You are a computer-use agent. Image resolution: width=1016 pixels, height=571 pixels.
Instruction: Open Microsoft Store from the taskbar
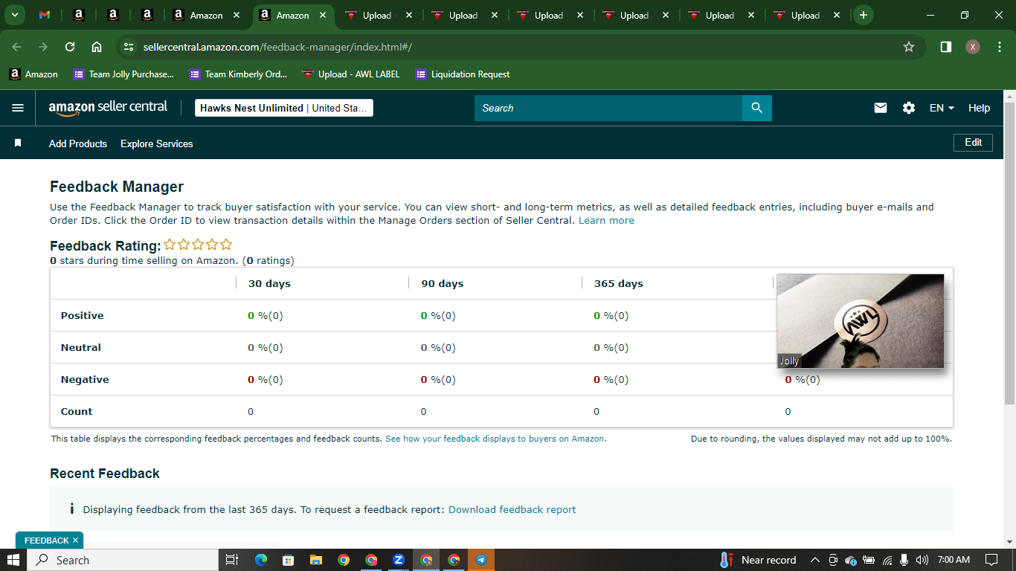[288, 560]
